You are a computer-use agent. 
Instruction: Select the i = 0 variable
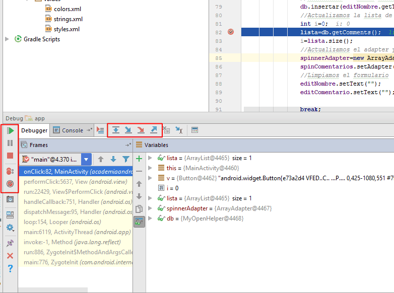[x=172, y=188]
